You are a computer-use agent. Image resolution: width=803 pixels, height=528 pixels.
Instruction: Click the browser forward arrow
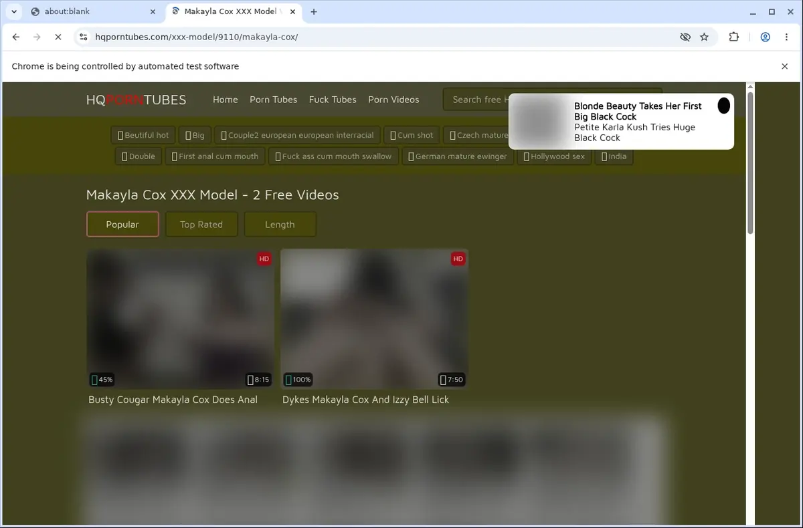coord(37,37)
